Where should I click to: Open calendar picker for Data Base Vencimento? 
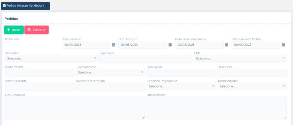point(227,45)
